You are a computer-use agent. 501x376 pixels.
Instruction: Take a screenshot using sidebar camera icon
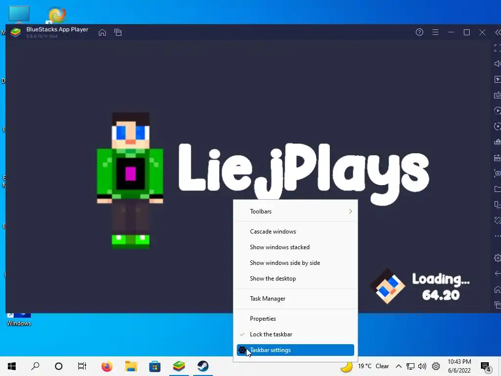point(498,173)
